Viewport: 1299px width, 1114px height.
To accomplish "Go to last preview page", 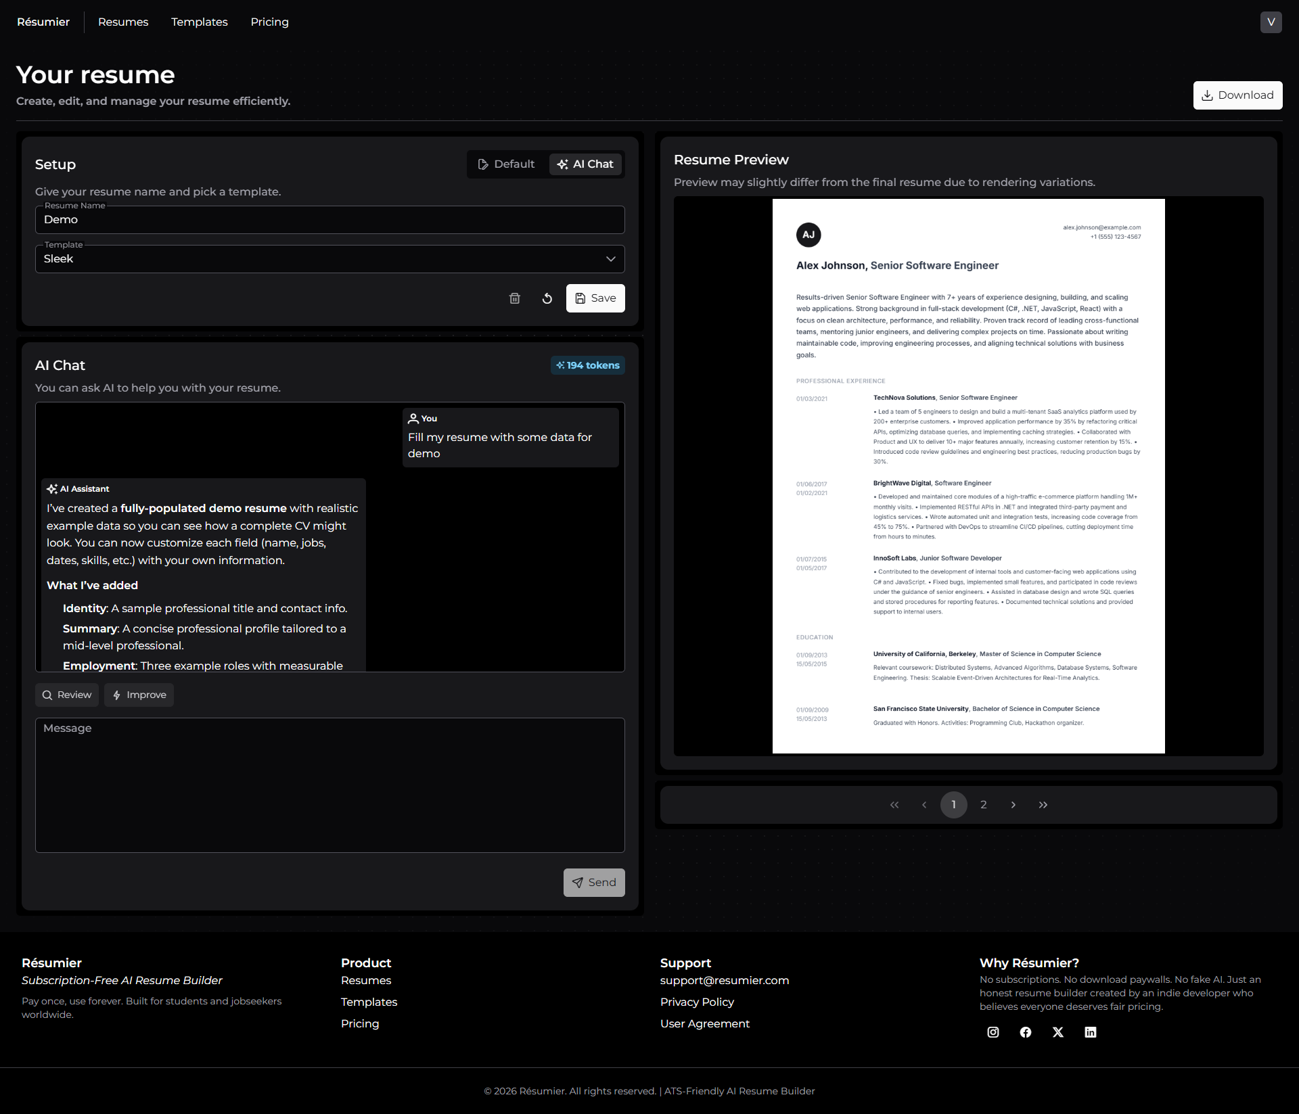I will point(1043,805).
